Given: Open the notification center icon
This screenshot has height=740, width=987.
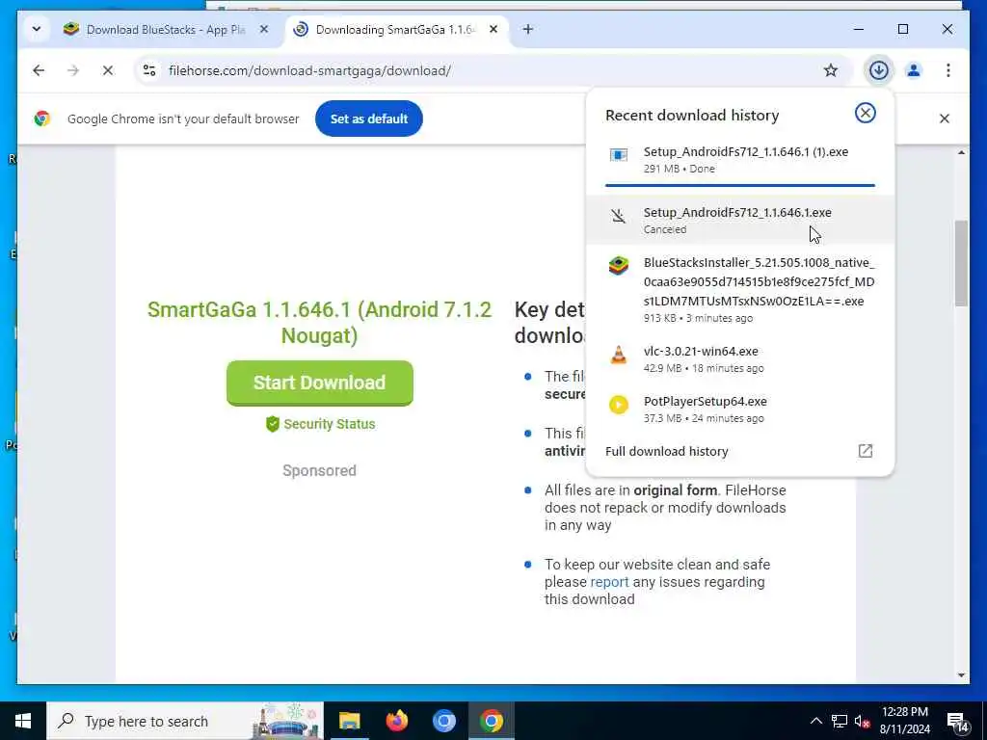Looking at the screenshot, I should coord(957,722).
